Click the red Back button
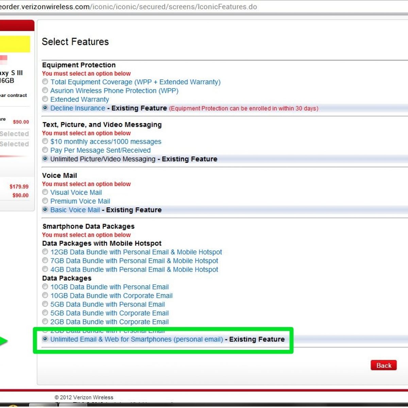The width and height of the screenshot is (408, 408). click(x=384, y=365)
